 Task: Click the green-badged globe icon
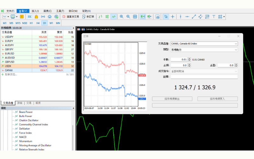[56, 17]
